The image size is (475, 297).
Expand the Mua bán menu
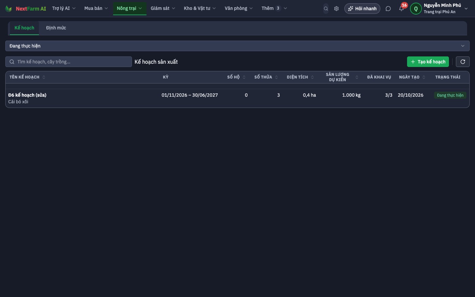[96, 8]
